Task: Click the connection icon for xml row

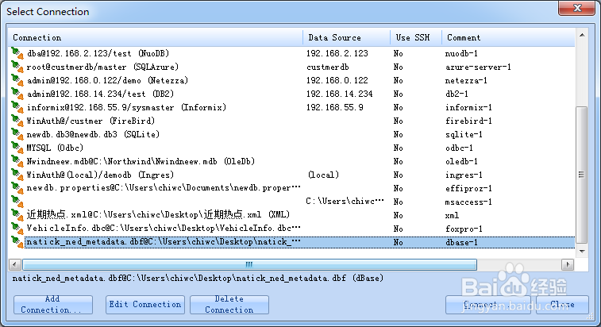Action: click(17, 214)
